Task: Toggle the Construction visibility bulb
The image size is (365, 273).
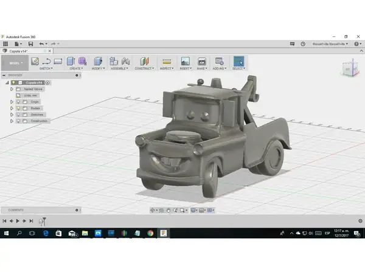Action: pyautogui.click(x=18, y=121)
